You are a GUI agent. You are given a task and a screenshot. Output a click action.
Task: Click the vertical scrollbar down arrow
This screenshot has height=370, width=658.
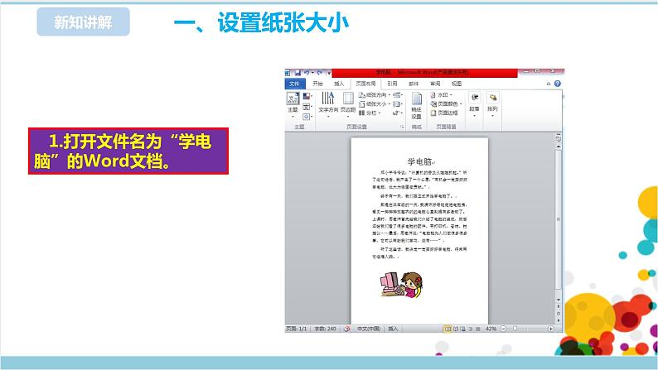click(558, 300)
